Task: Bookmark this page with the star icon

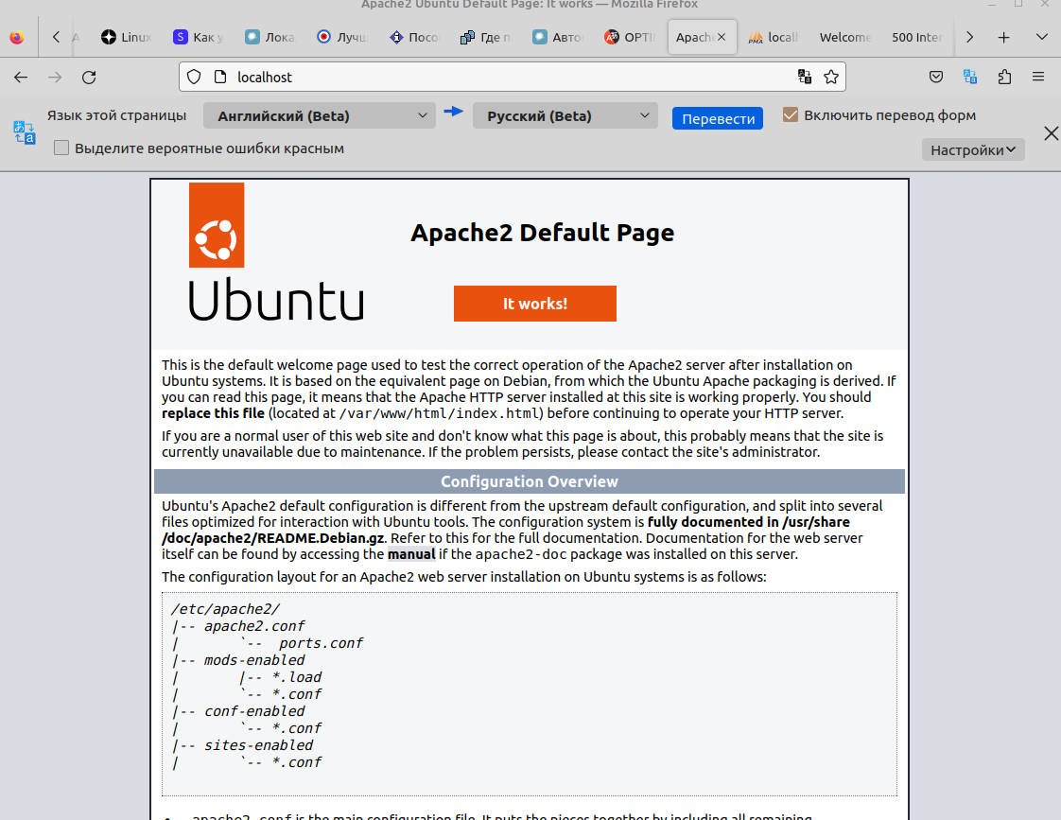Action: 831,78
